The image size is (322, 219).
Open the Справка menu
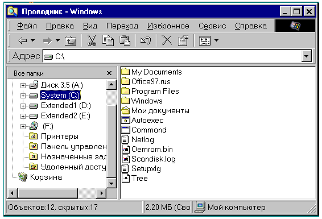coord(251,26)
